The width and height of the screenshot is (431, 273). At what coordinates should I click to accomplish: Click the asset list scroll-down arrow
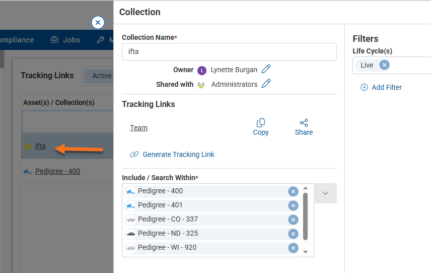pyautogui.click(x=305, y=252)
